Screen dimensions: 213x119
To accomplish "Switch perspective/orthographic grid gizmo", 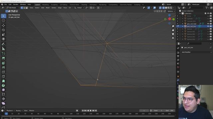I will (173, 38).
